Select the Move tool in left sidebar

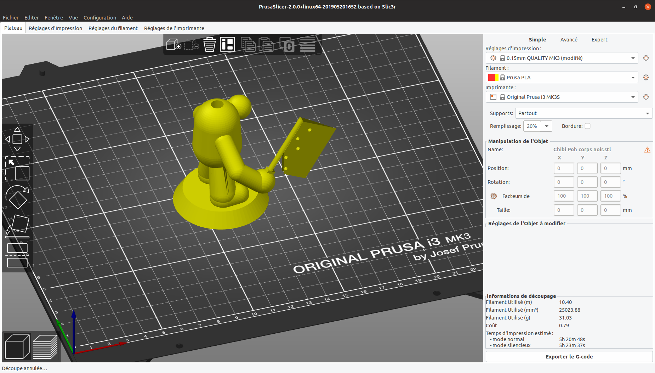click(17, 139)
